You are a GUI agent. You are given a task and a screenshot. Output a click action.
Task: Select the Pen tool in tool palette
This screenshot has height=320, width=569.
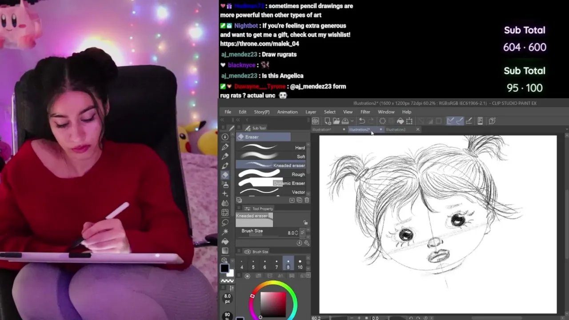pos(225,147)
